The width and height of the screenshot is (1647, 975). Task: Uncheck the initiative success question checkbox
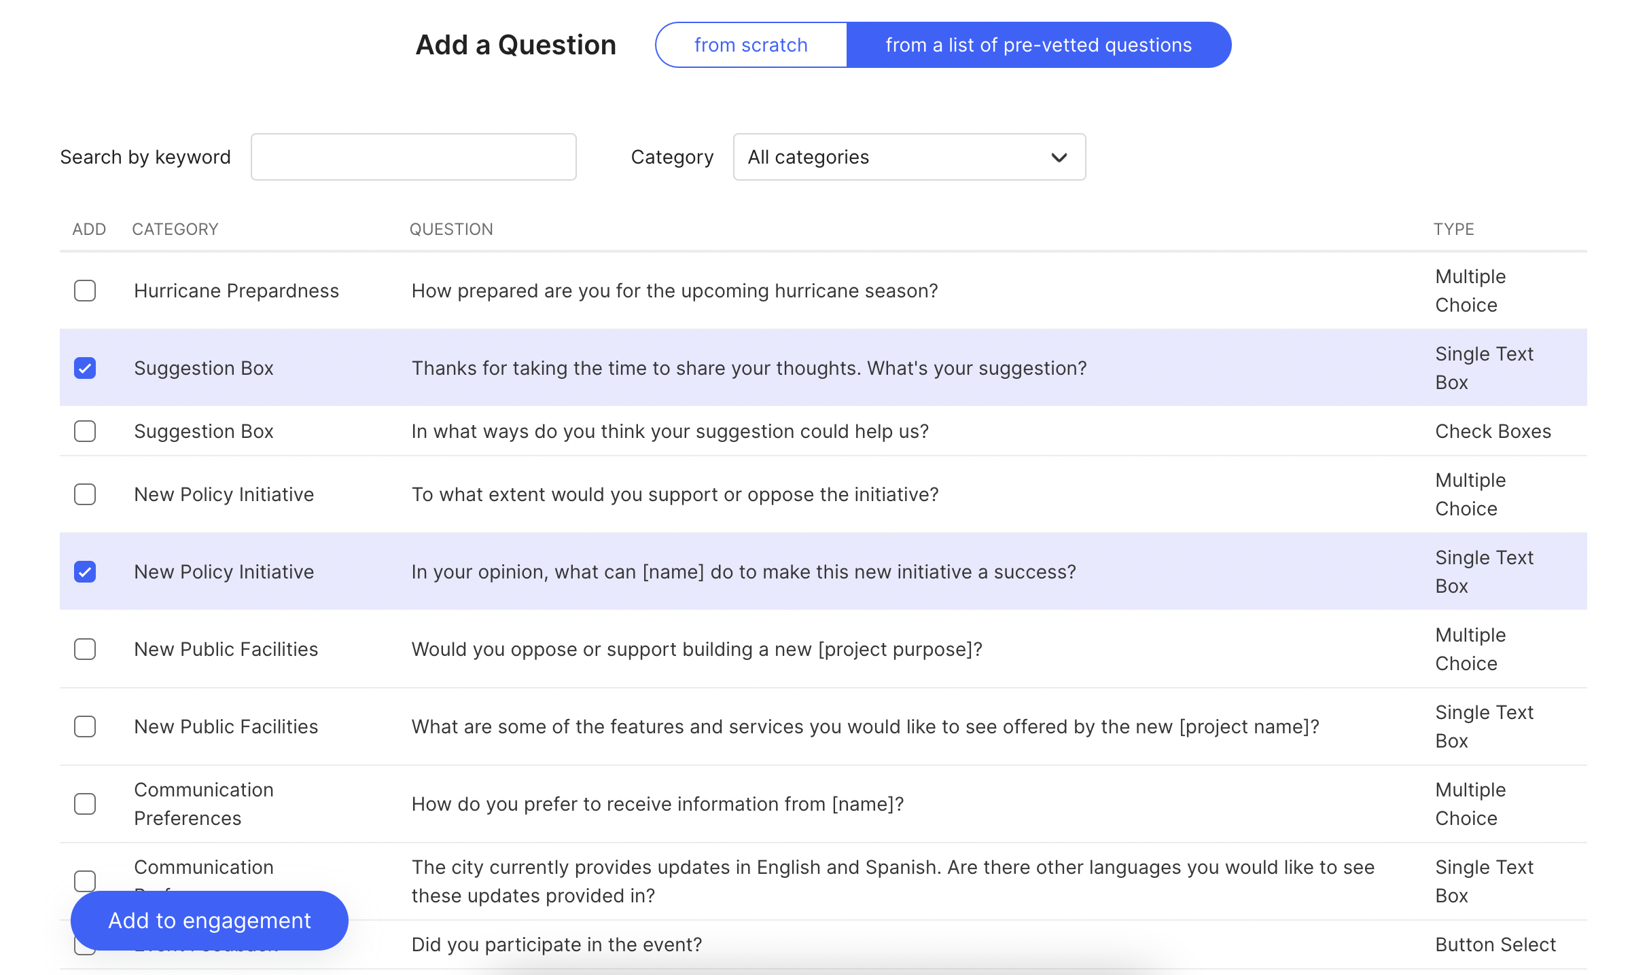(85, 572)
